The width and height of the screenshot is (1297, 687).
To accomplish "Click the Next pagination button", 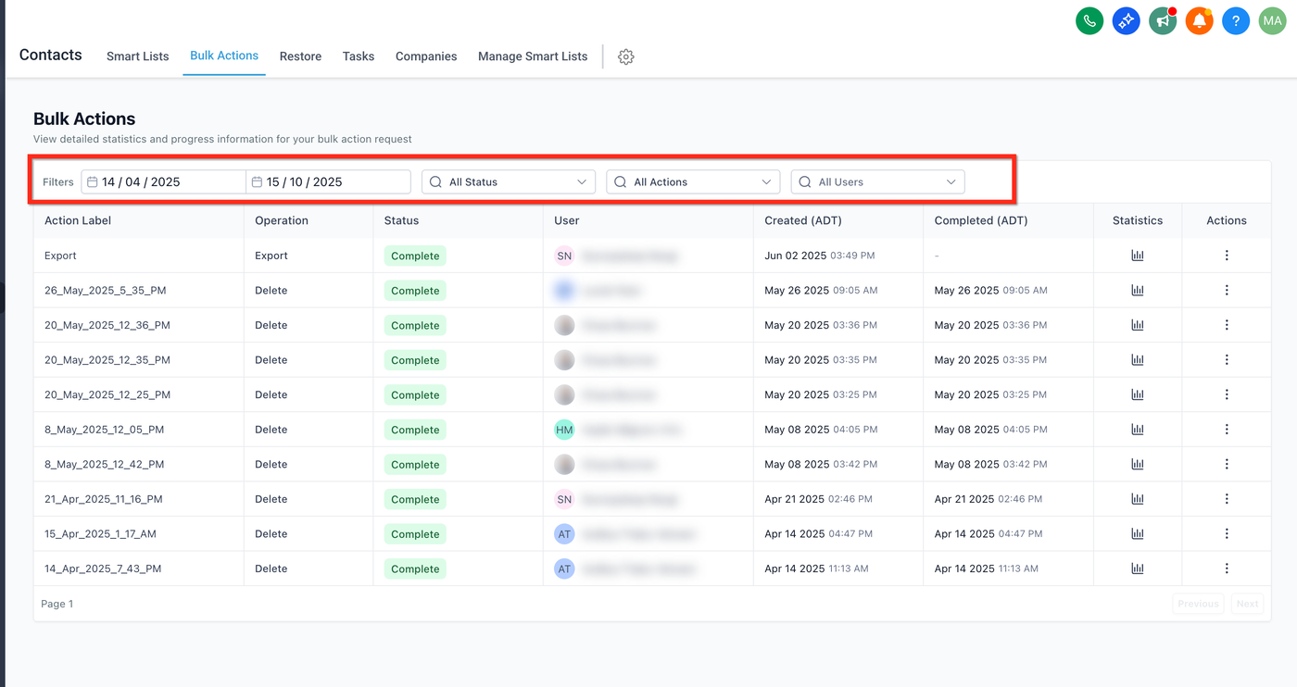I will point(1247,604).
